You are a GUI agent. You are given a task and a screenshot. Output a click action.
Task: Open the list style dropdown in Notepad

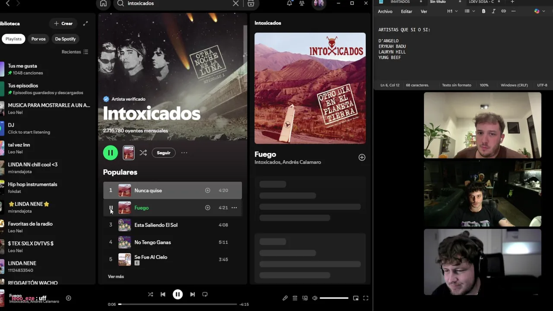point(470,11)
